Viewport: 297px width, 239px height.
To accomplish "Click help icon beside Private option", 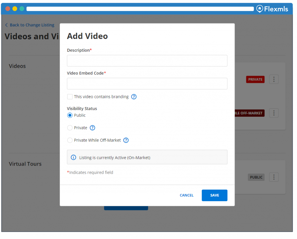I will point(92,128).
